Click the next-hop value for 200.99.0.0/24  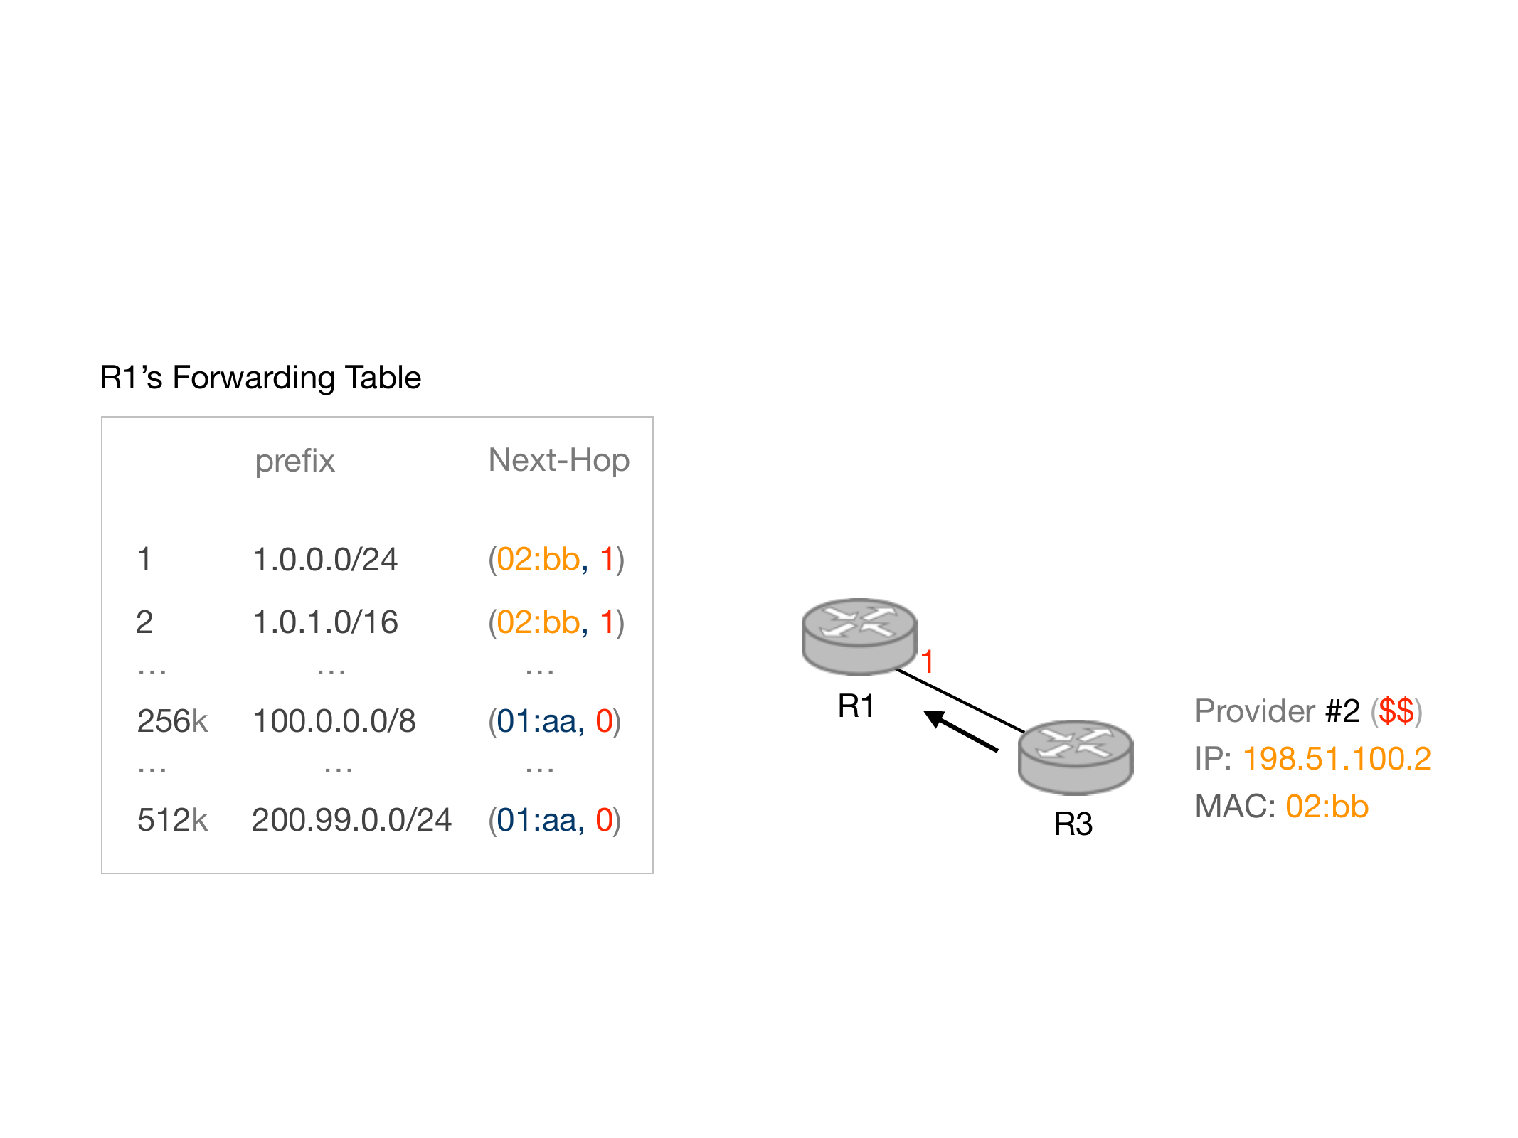tap(554, 820)
